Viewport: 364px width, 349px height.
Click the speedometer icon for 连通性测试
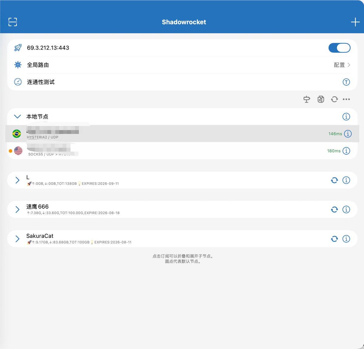[x=18, y=82]
